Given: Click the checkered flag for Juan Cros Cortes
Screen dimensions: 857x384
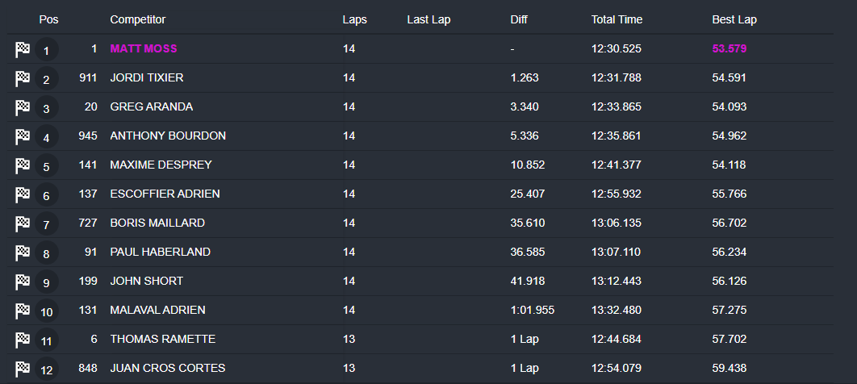Looking at the screenshot, I should (23, 369).
